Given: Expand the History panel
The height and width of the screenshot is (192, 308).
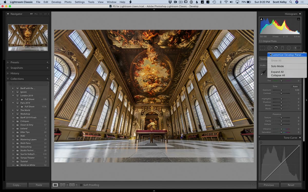Looking at the screenshot, I should tap(8, 73).
